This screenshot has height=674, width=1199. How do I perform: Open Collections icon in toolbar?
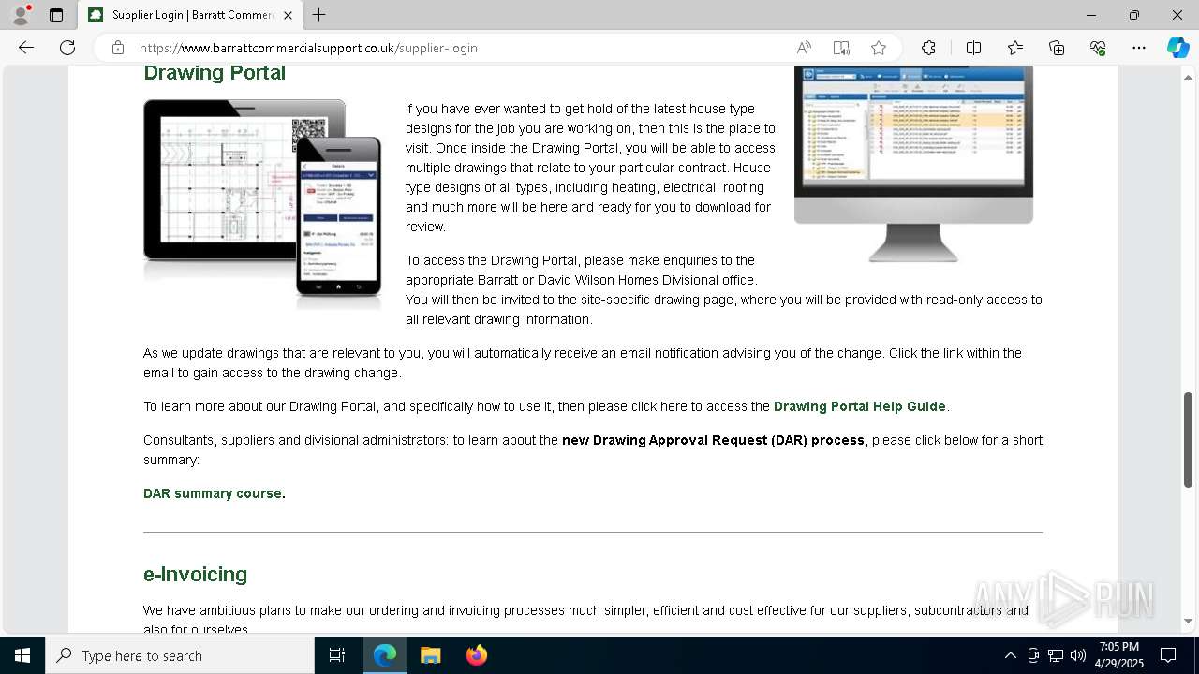tap(1057, 48)
